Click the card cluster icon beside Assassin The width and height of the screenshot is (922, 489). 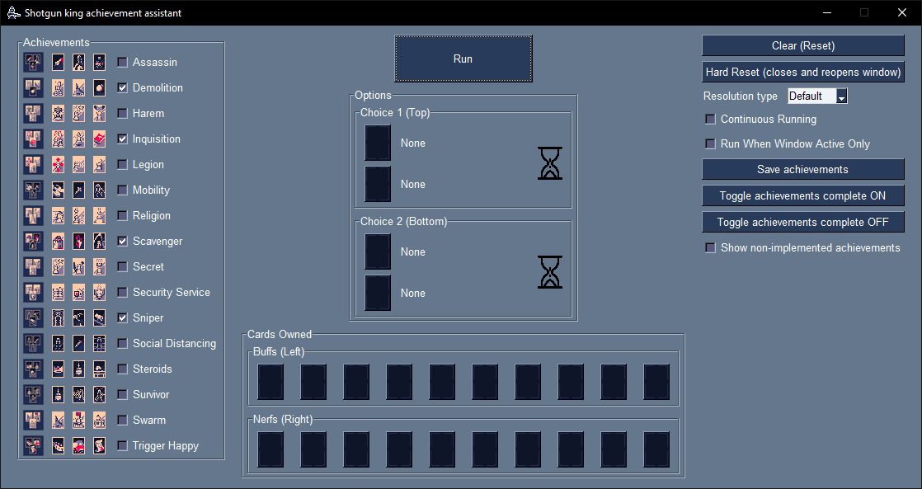tap(33, 62)
